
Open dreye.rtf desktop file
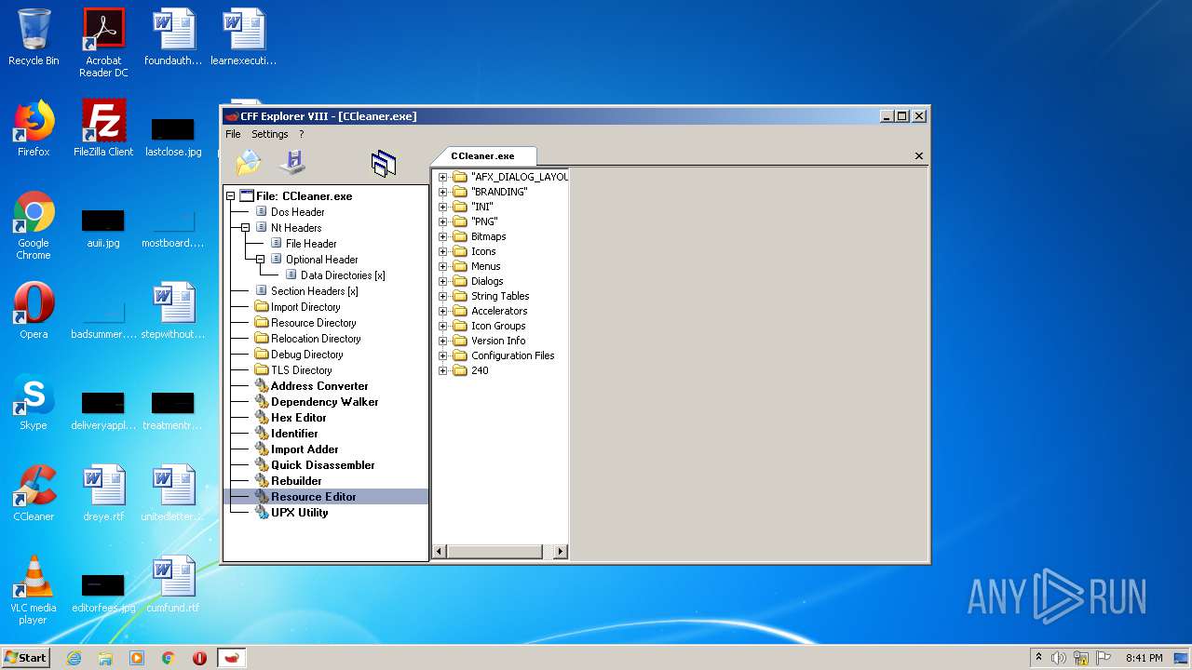click(103, 493)
